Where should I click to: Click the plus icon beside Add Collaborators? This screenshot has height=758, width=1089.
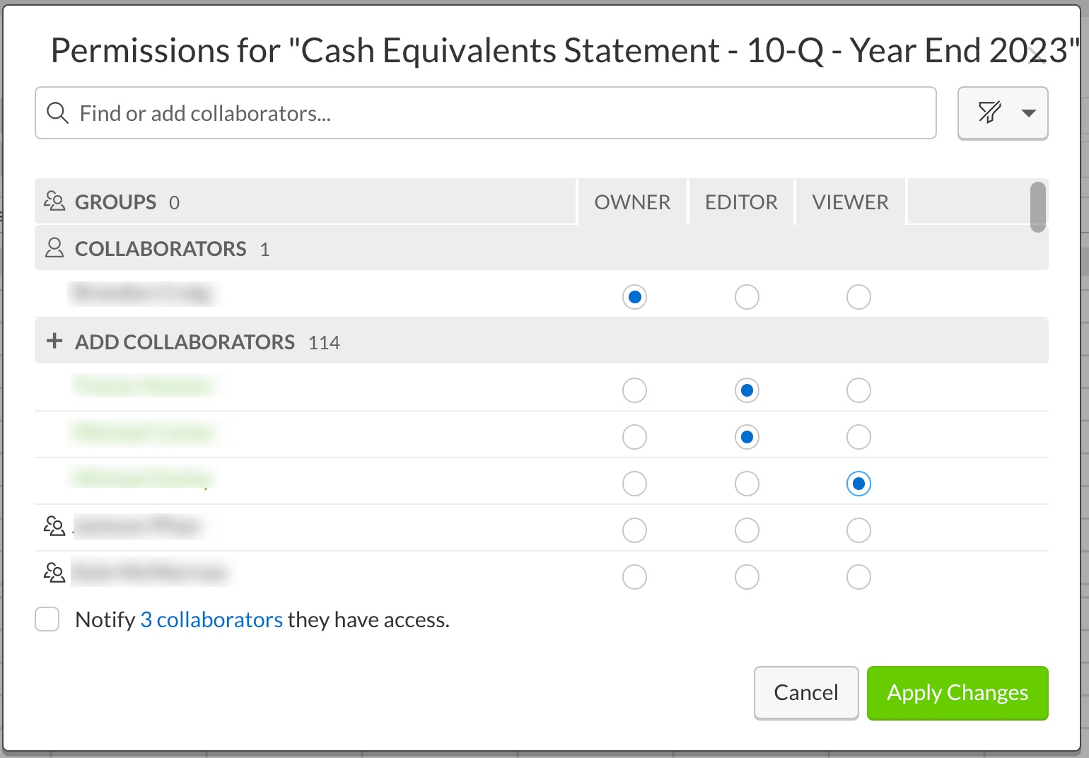click(x=54, y=342)
